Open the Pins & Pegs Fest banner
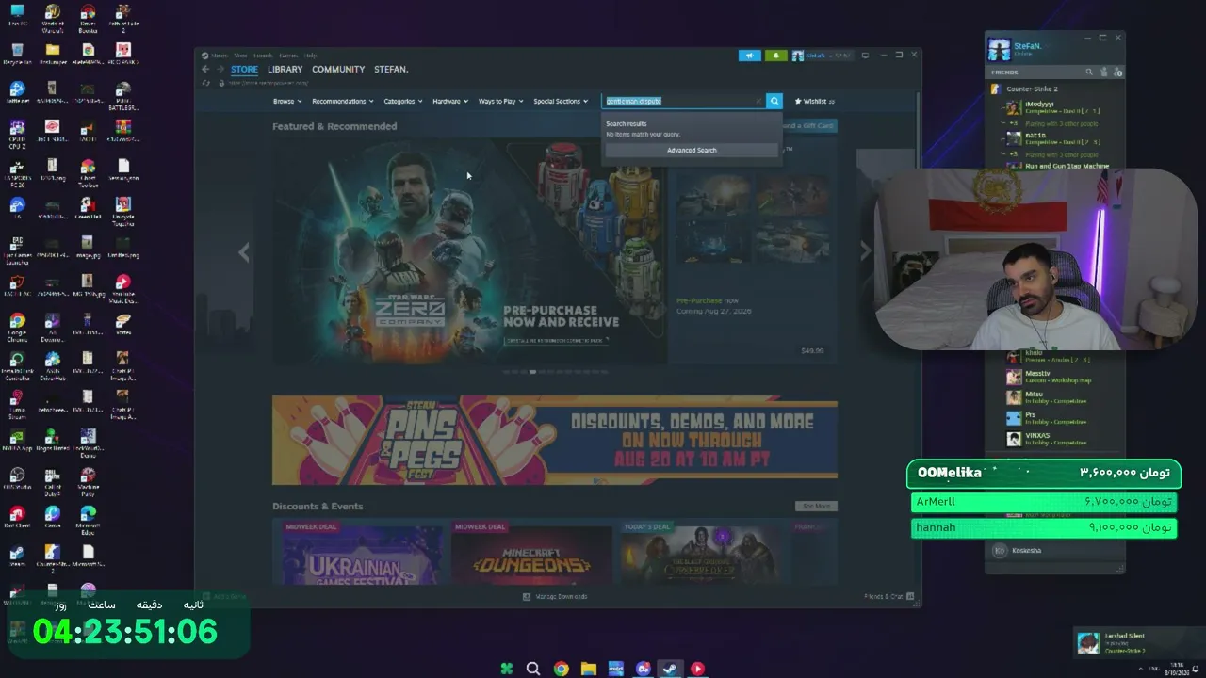 pos(555,441)
